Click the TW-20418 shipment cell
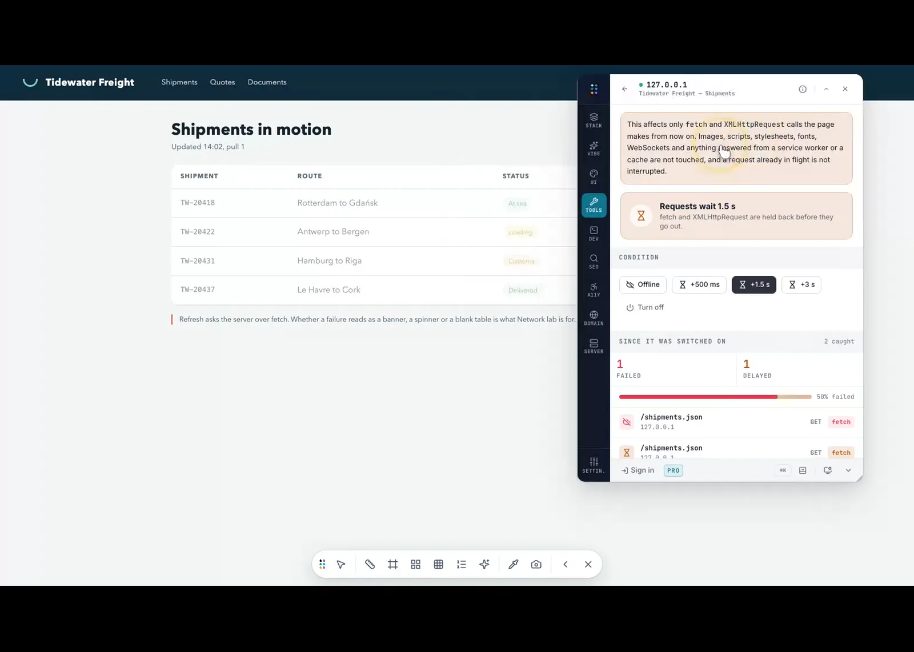The height and width of the screenshot is (652, 914). pos(198,203)
